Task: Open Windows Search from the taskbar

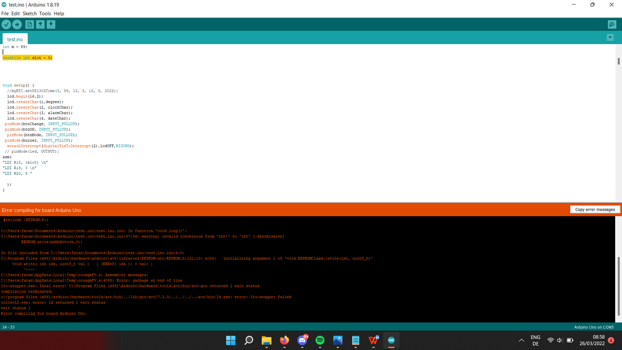Action: pyautogui.click(x=248, y=341)
